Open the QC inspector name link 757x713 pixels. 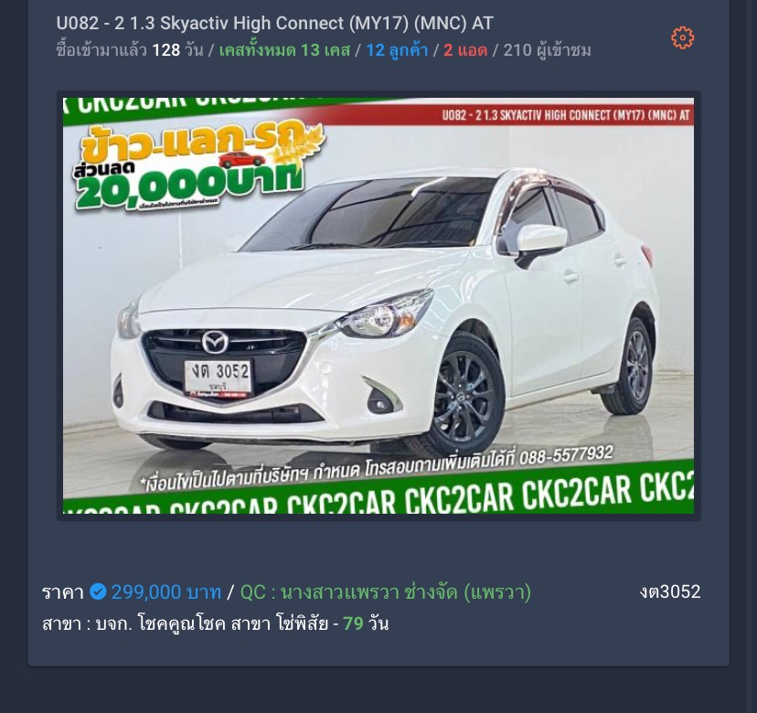tap(385, 591)
